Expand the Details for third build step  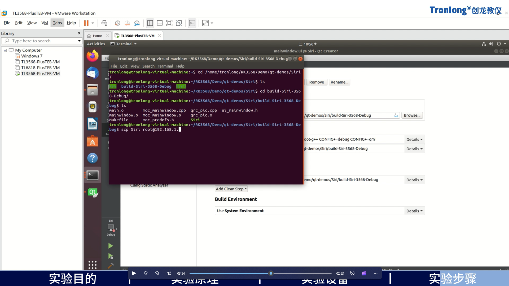click(414, 180)
